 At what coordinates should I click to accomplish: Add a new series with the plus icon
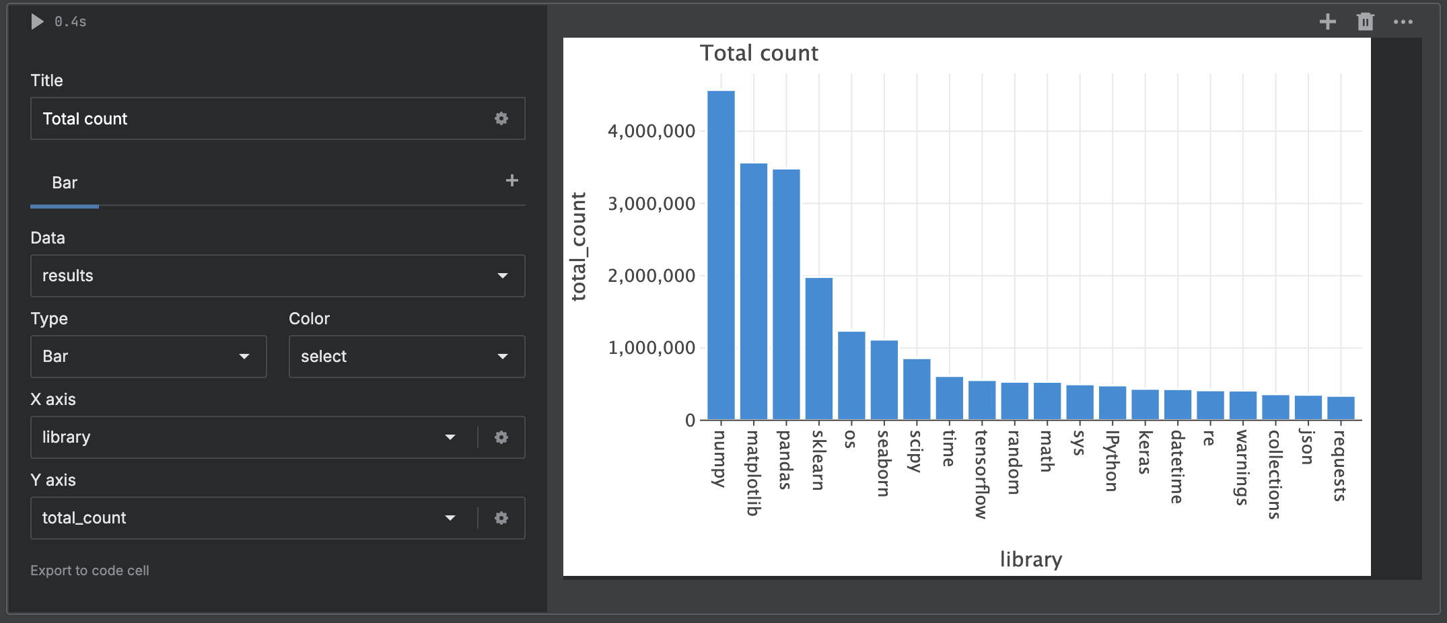[511, 180]
